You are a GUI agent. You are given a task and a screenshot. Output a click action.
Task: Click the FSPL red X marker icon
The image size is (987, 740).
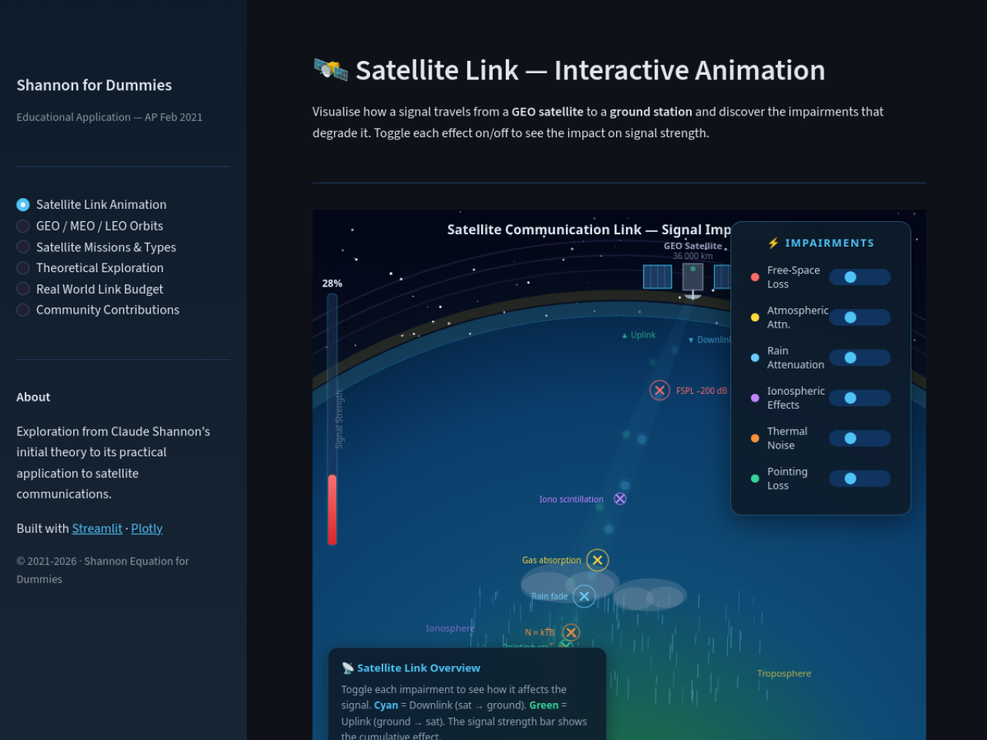pos(659,390)
